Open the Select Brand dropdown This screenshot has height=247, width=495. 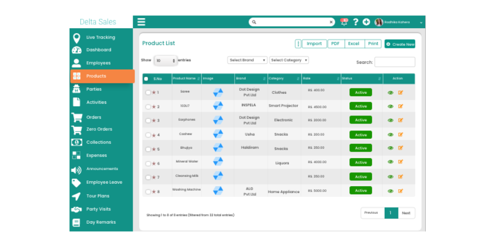click(x=247, y=60)
